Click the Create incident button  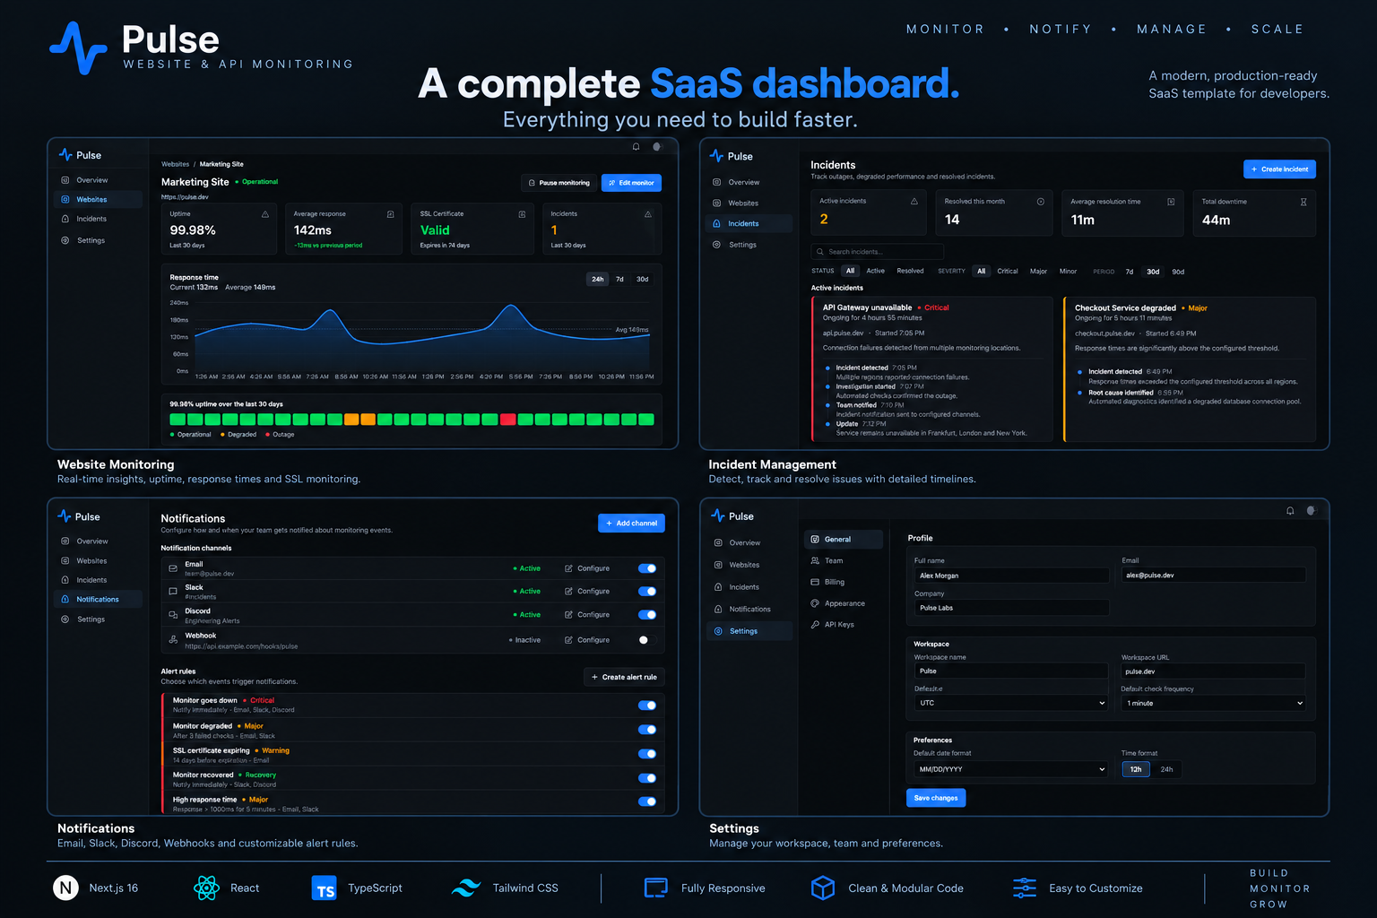coord(1279,169)
